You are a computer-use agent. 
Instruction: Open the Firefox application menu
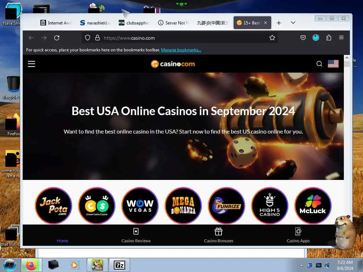pyautogui.click(x=341, y=38)
